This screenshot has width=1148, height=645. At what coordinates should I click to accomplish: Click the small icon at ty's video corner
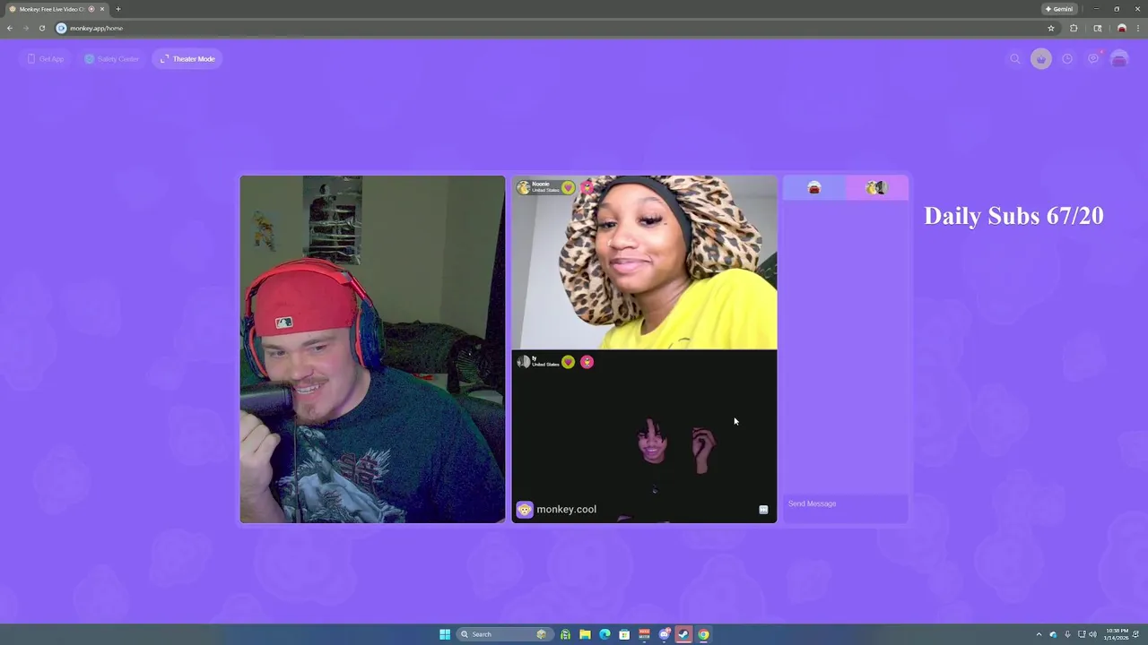(763, 510)
